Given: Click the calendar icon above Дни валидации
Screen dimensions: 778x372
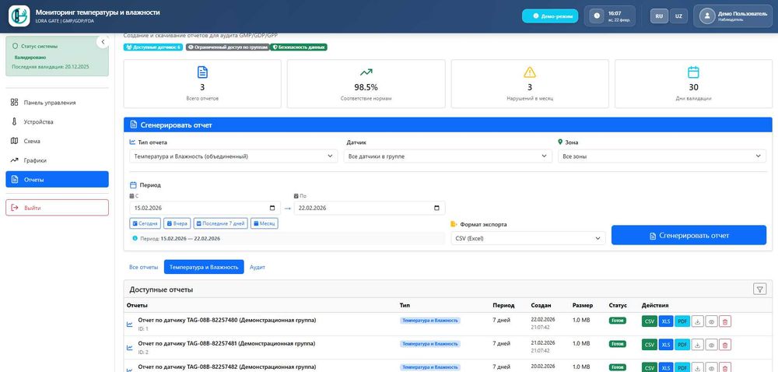Looking at the screenshot, I should pyautogui.click(x=694, y=72).
